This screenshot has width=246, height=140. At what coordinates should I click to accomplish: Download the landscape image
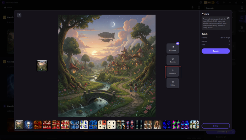pyautogui.click(x=173, y=72)
